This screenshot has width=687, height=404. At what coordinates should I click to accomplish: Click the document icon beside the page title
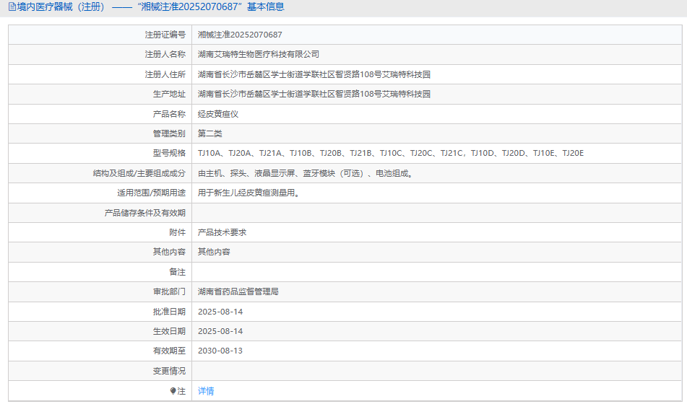[x=12, y=7]
